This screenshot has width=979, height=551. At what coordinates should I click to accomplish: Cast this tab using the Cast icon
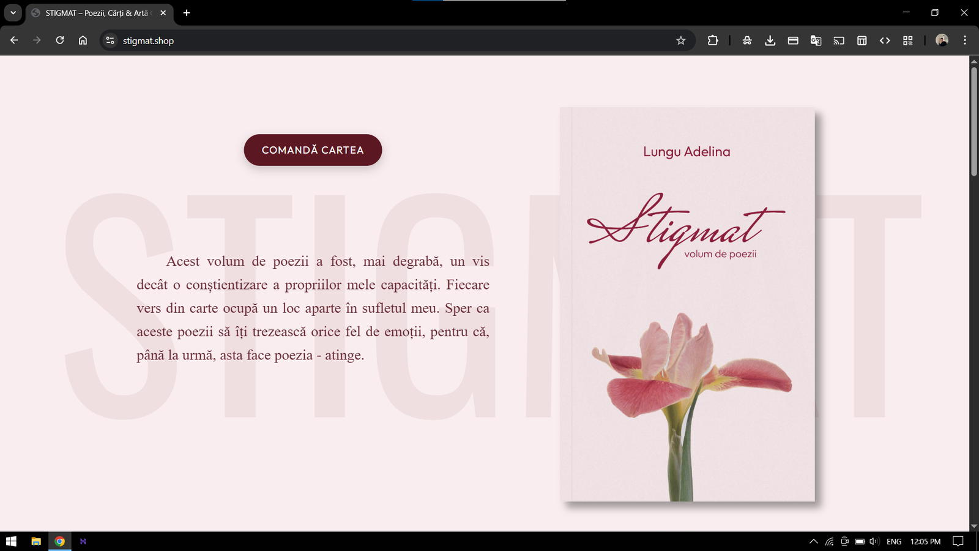[838, 40]
